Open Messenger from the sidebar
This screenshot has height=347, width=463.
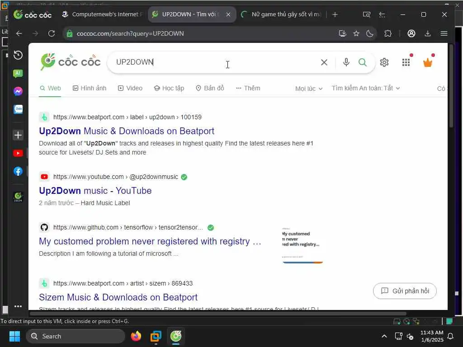pyautogui.click(x=18, y=91)
